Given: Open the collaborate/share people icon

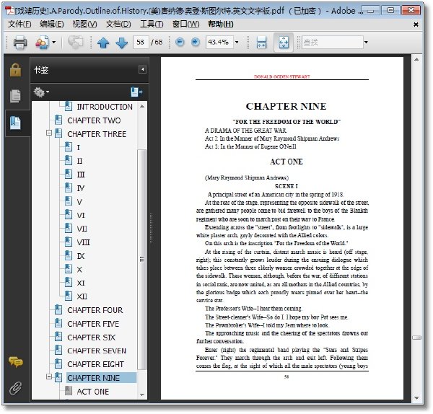Looking at the screenshot, I should click(x=42, y=43).
